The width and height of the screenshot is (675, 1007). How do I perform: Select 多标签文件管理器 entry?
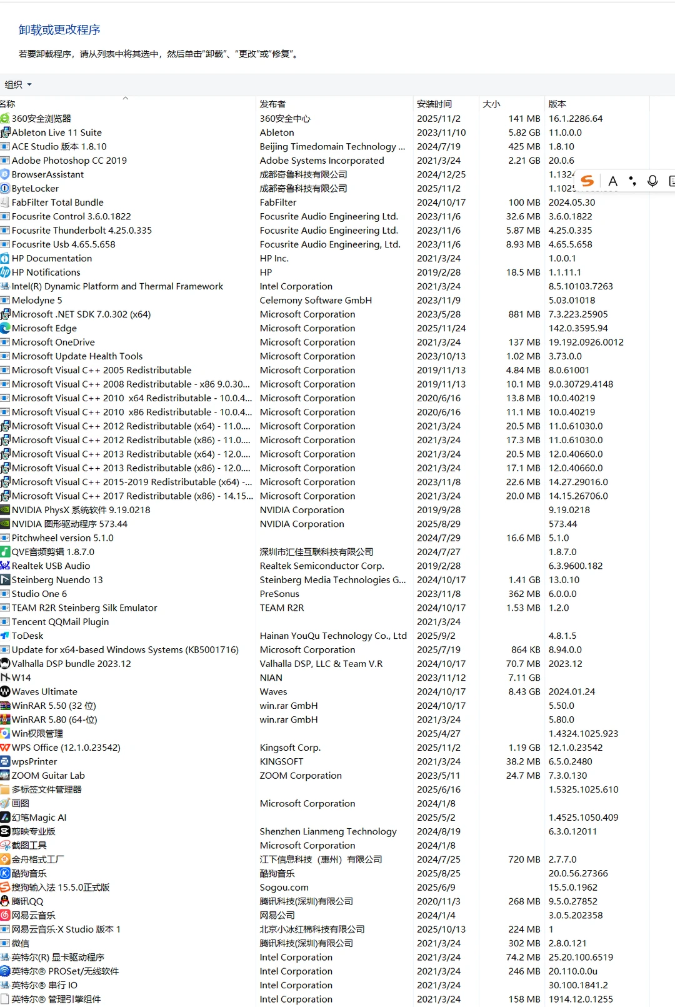pyautogui.click(x=325, y=789)
